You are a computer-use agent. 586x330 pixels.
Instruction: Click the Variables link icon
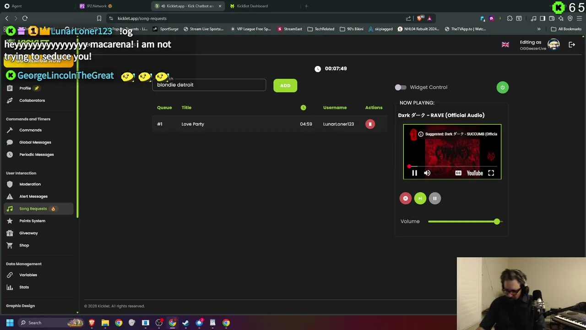point(10,275)
